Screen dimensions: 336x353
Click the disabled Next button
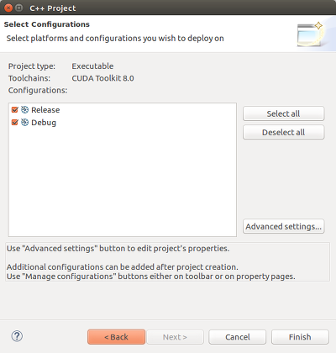click(175, 337)
